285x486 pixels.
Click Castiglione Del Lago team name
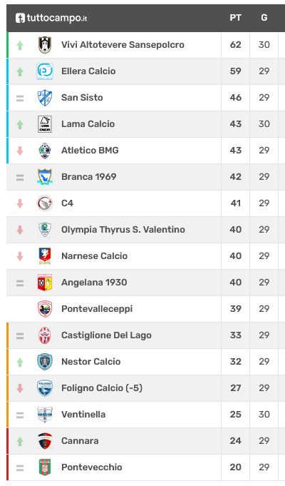point(106,335)
